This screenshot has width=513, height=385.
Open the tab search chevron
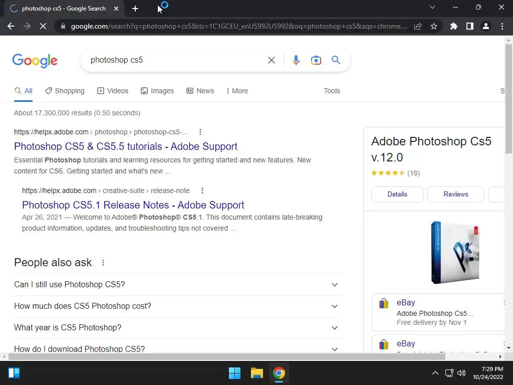pyautogui.click(x=432, y=7)
